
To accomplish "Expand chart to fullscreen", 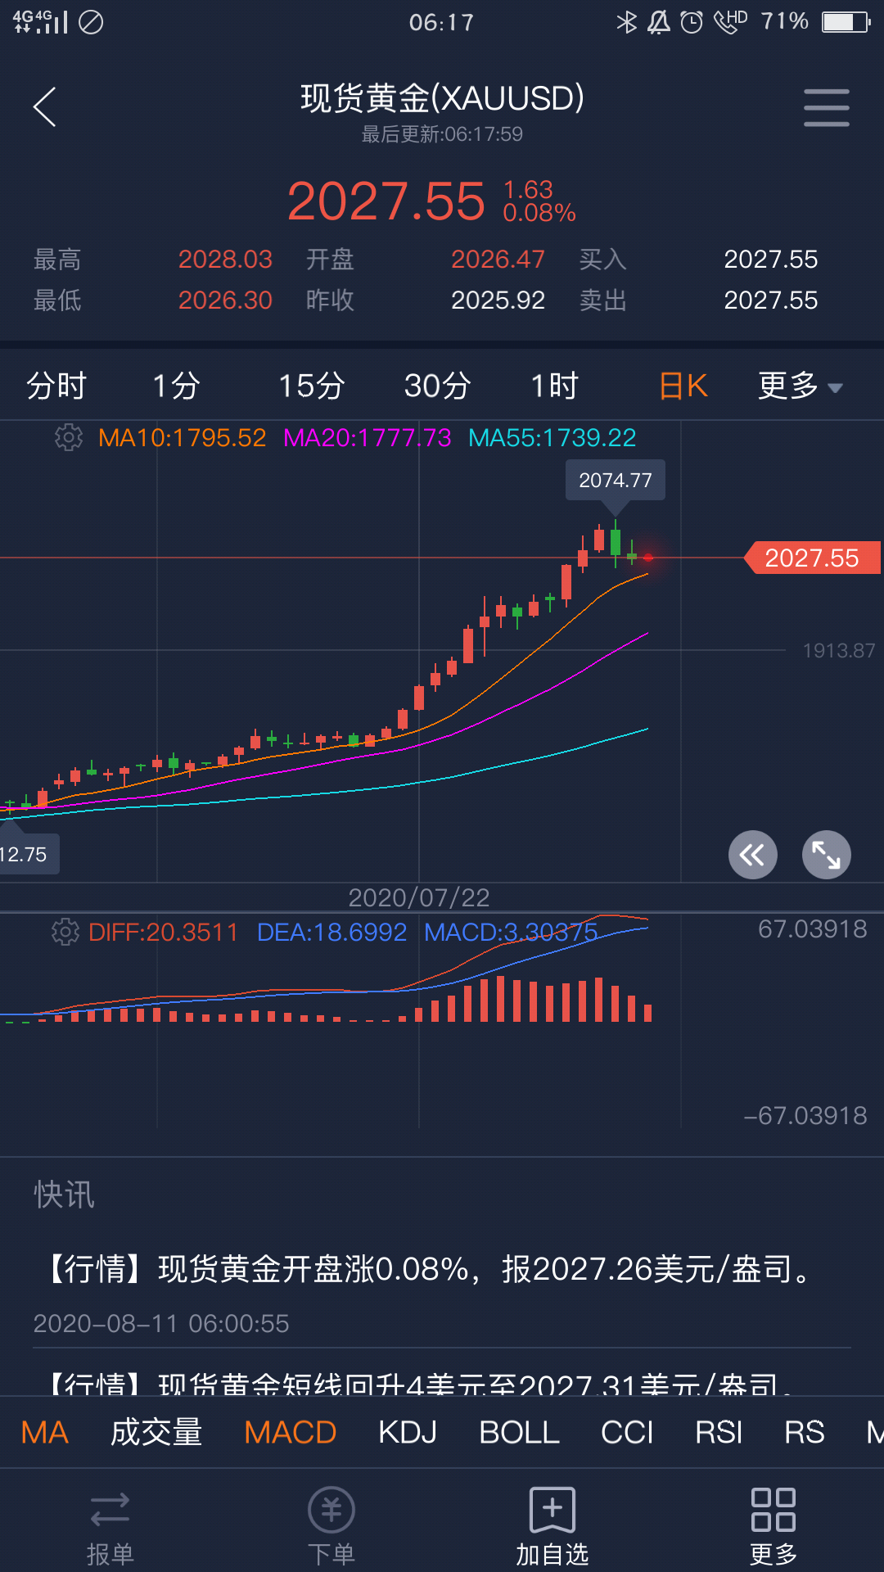I will (x=826, y=856).
